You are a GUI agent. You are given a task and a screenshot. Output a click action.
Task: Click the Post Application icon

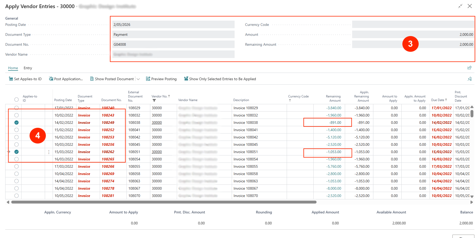tap(51, 79)
